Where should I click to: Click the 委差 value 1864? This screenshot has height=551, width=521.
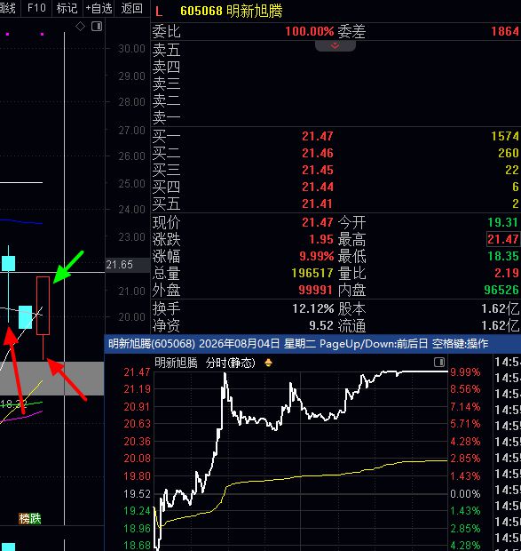[x=505, y=31]
